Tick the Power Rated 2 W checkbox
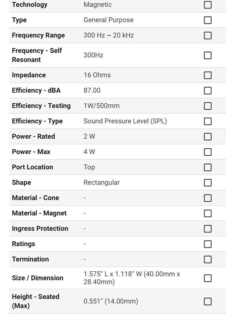Screen dimensions: 235x320 pyautogui.click(x=207, y=137)
